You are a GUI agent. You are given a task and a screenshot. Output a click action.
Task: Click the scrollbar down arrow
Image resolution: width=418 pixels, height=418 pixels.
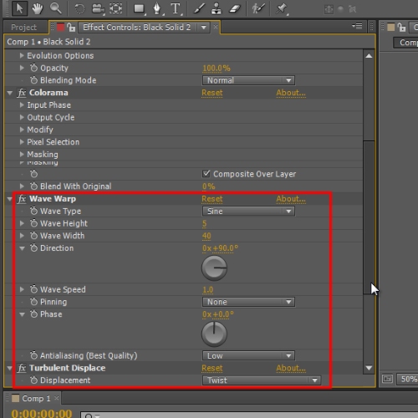(x=369, y=368)
